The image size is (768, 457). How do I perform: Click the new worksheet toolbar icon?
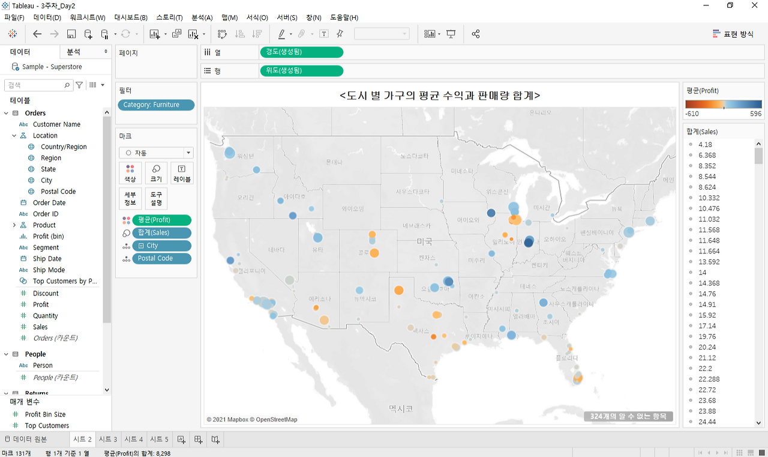point(155,34)
